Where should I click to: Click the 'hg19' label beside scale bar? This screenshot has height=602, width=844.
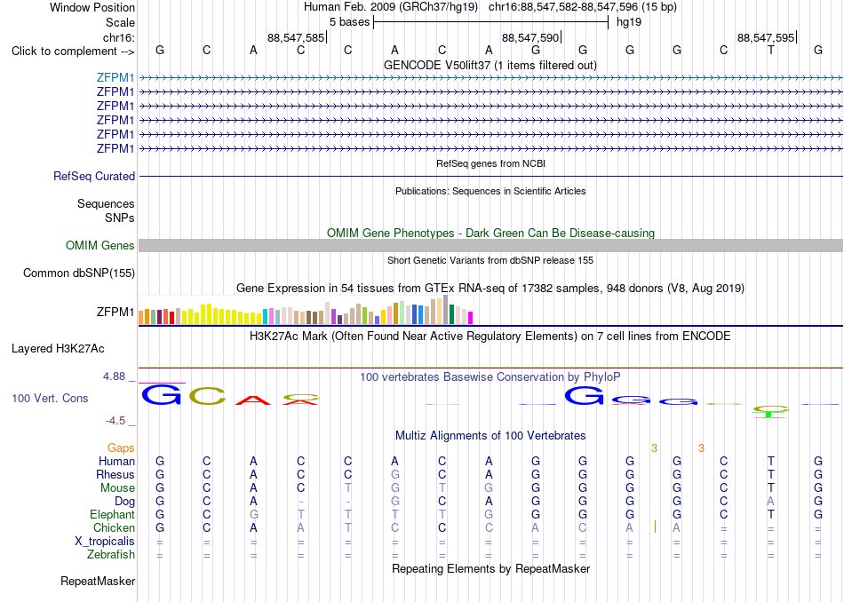pyautogui.click(x=629, y=22)
